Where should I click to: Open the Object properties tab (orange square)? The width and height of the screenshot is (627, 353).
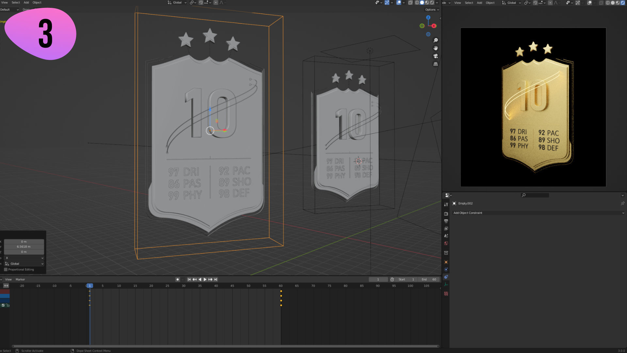[446, 262]
